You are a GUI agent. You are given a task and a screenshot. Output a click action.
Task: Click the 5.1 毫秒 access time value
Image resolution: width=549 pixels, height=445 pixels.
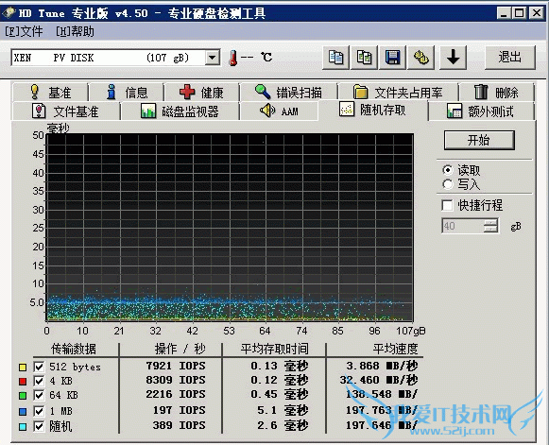click(x=283, y=410)
